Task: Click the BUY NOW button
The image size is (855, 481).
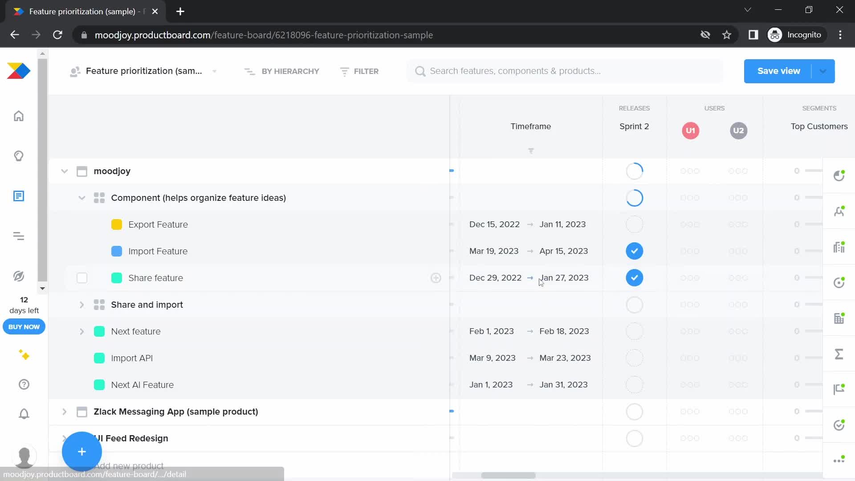Action: [24, 327]
